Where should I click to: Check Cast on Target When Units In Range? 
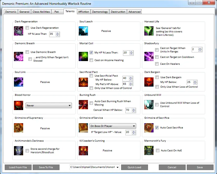click(157, 50)
